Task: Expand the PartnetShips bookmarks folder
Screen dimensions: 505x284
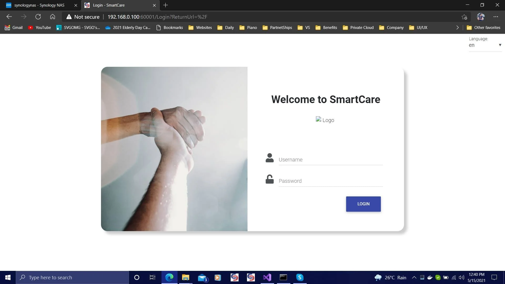Action: tap(277, 28)
